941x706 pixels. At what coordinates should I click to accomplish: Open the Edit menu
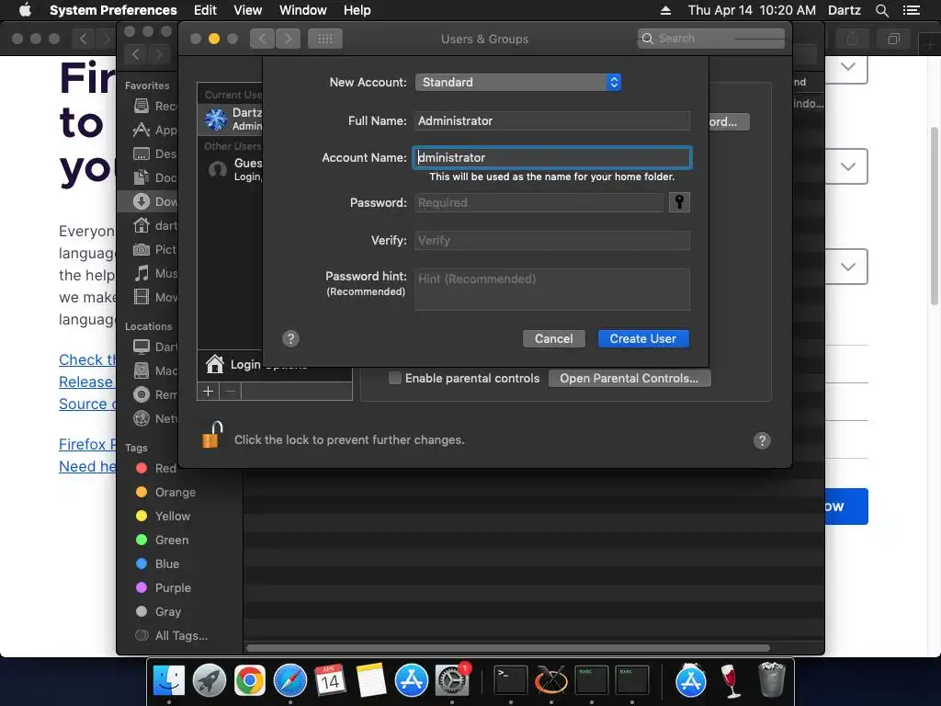coord(205,10)
